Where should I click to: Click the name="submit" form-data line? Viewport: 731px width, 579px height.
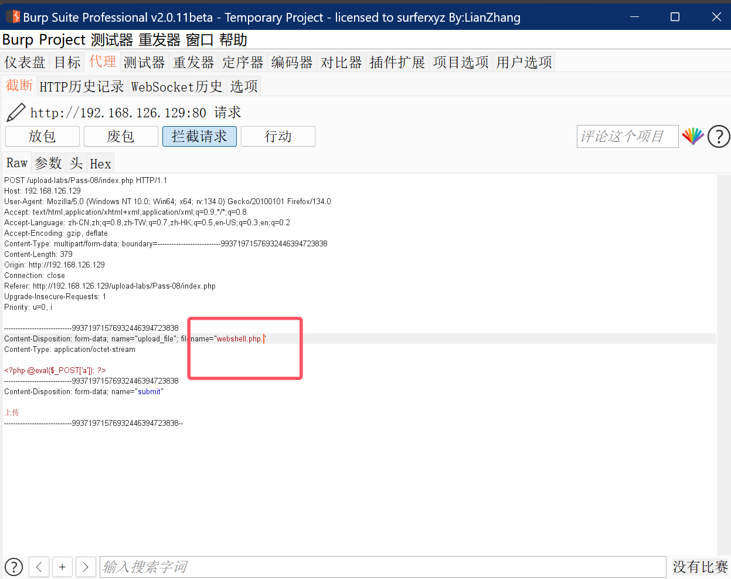click(x=84, y=391)
